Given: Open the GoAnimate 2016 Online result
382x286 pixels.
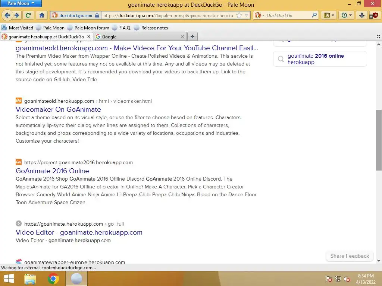Looking at the screenshot, I should (52, 171).
